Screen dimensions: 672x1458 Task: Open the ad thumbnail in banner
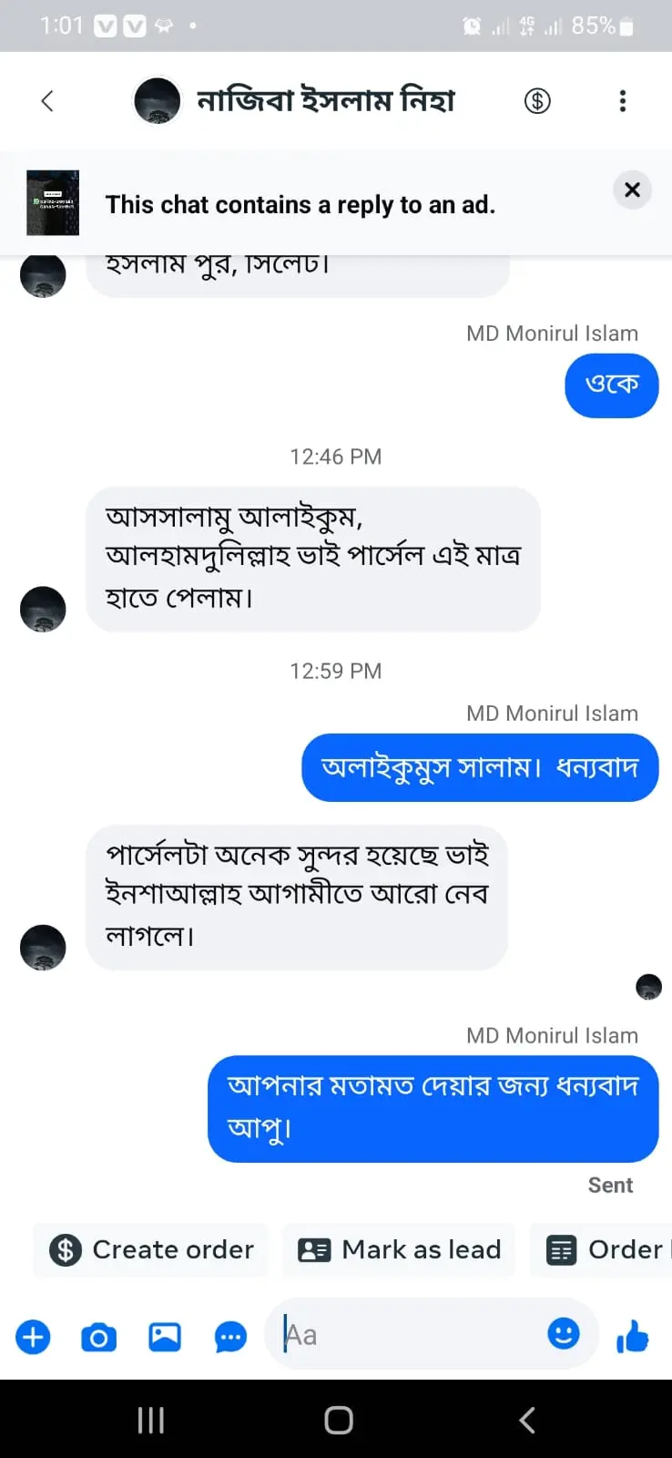(x=53, y=202)
